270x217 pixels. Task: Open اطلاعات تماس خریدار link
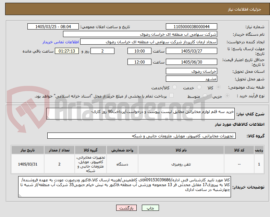click(61, 42)
